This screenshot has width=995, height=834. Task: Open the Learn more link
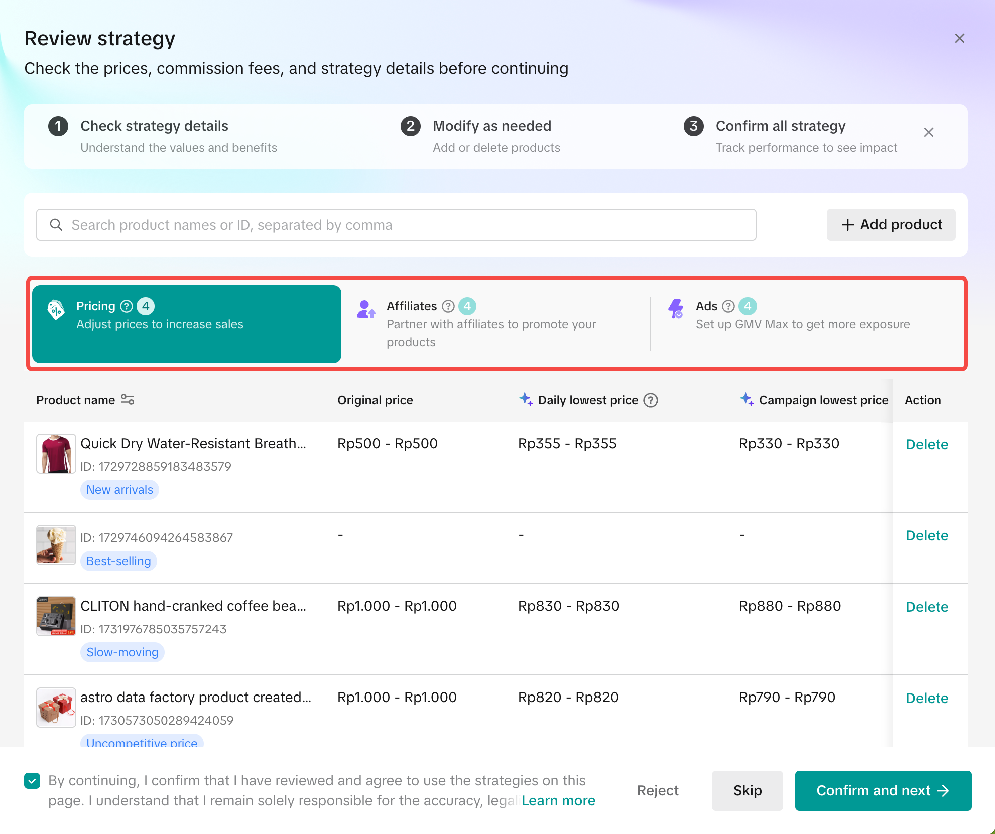click(x=558, y=801)
